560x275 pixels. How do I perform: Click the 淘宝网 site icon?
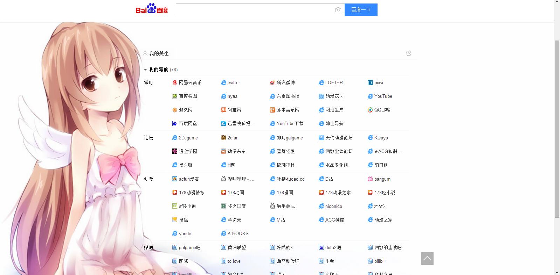tap(223, 110)
